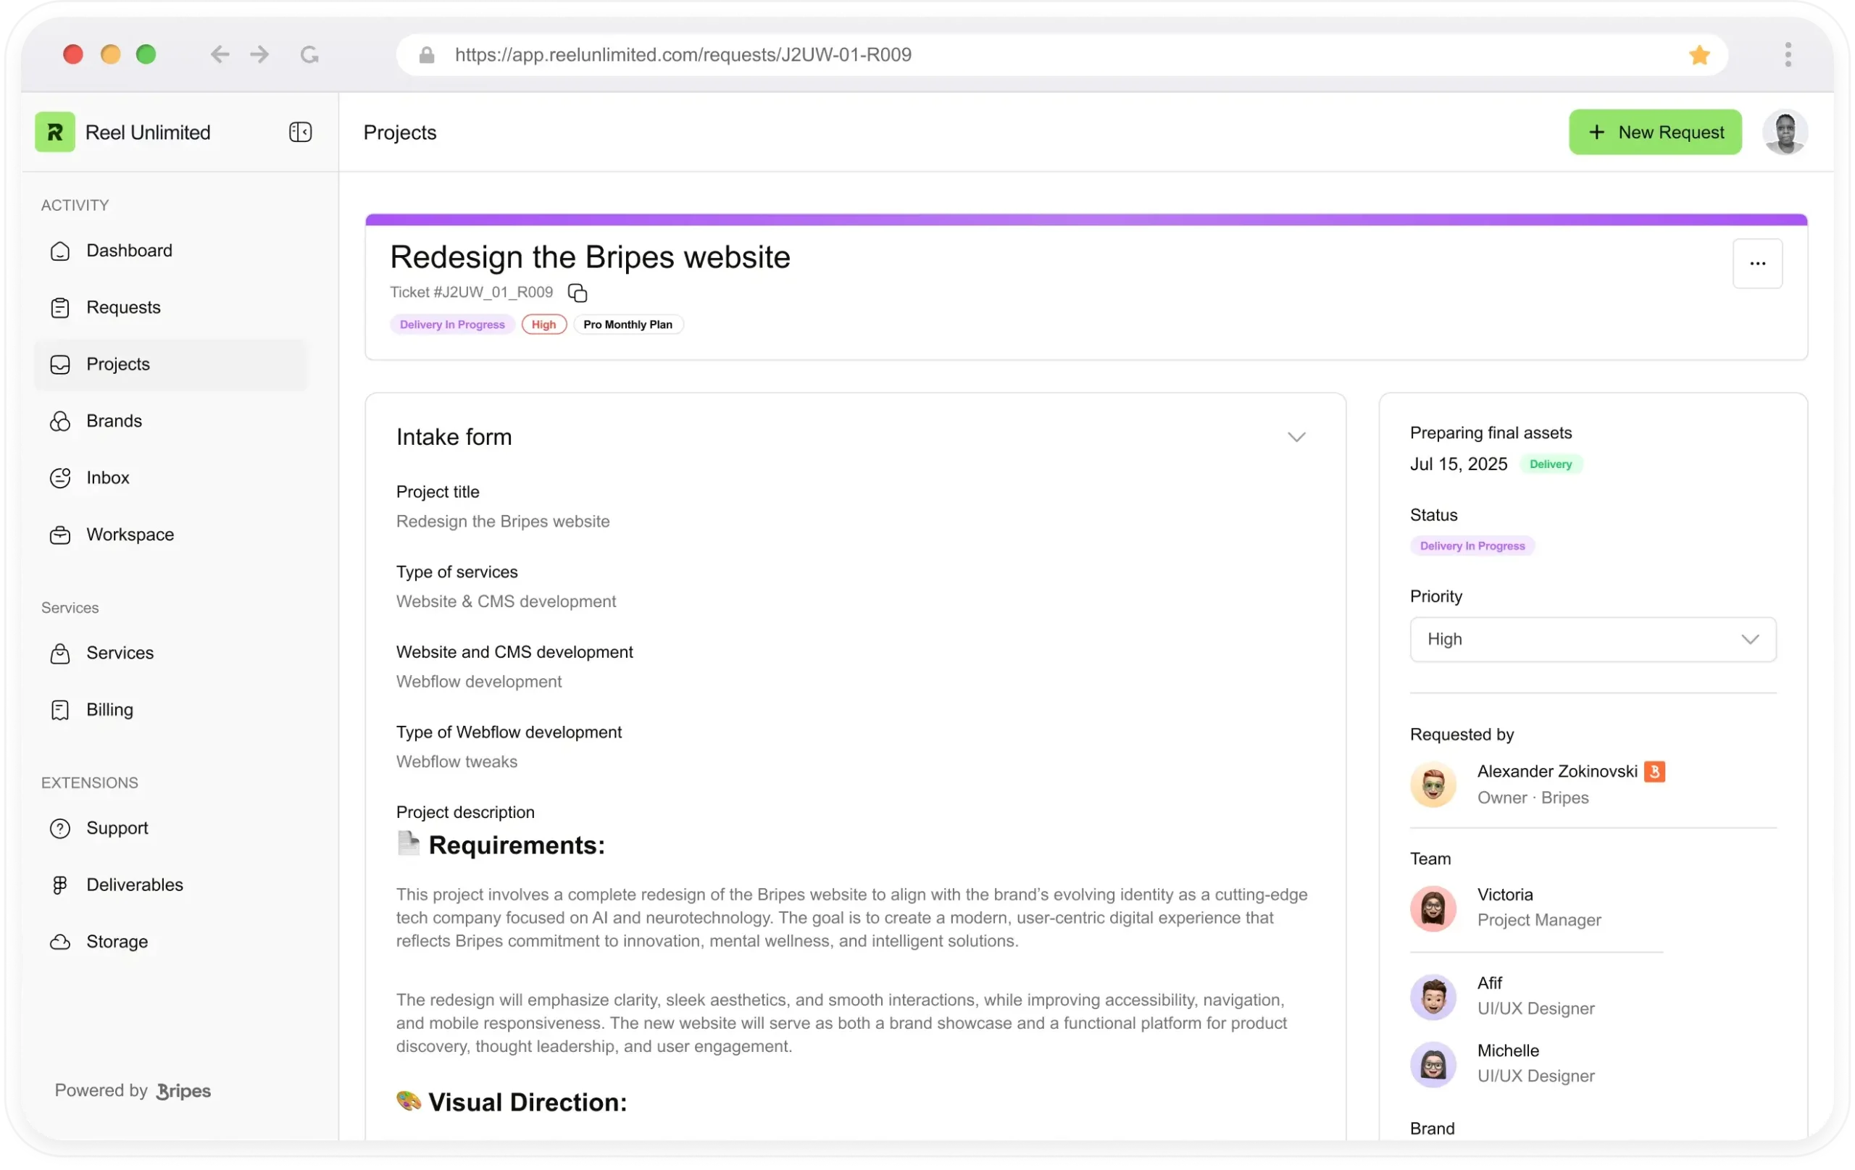Open Services page in the sidebar

170,654
